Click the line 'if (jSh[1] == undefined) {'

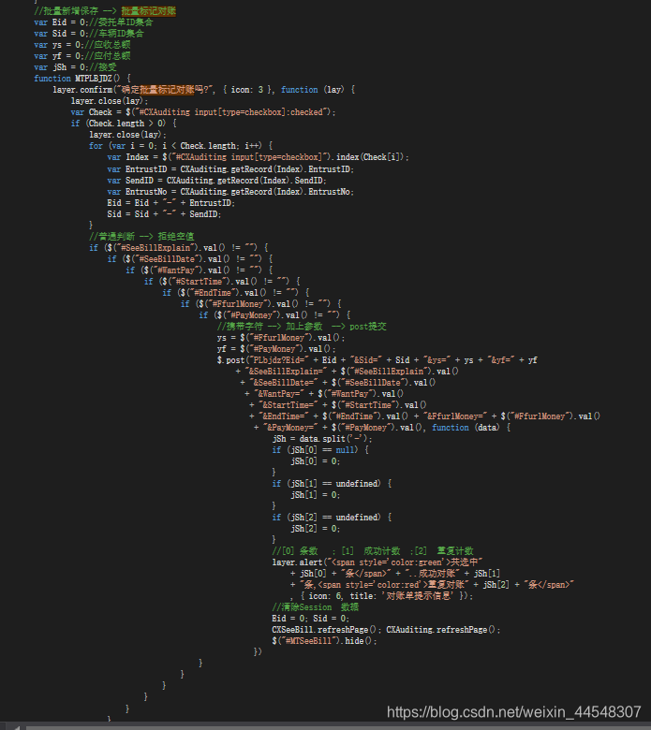pos(332,483)
